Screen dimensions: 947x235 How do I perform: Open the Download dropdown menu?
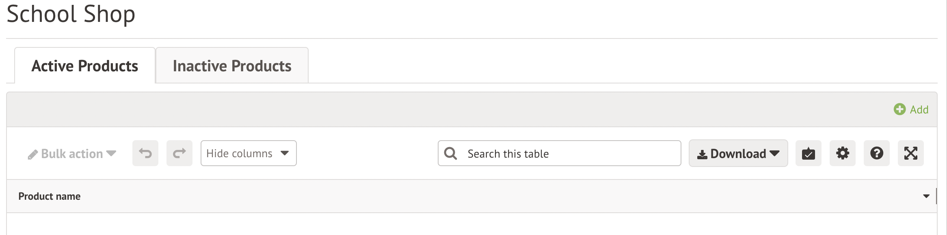click(738, 154)
